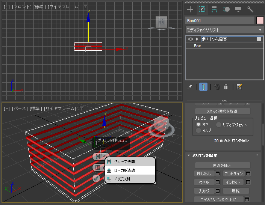Click the Box001 object name field
The image size is (265, 205).
point(220,20)
